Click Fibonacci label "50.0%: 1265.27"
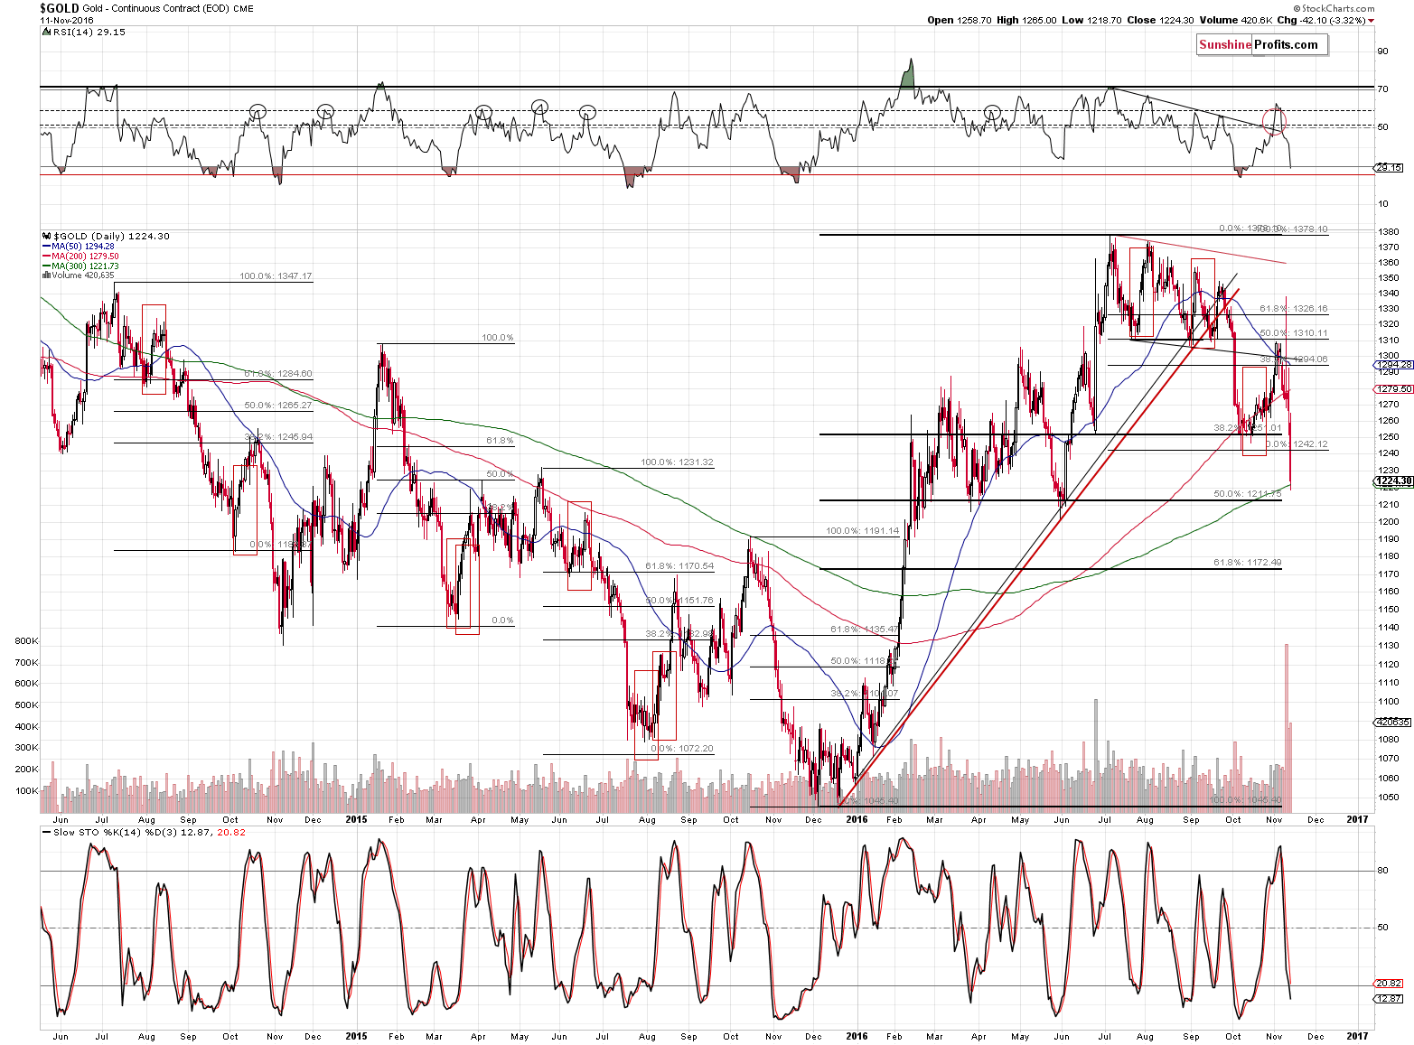This screenshot has height=1045, width=1414. (x=278, y=406)
